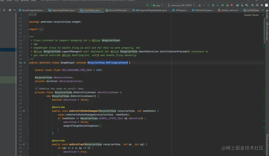Collapse the onScrollStateChanged method fold
269x156 pixels.
28,111
